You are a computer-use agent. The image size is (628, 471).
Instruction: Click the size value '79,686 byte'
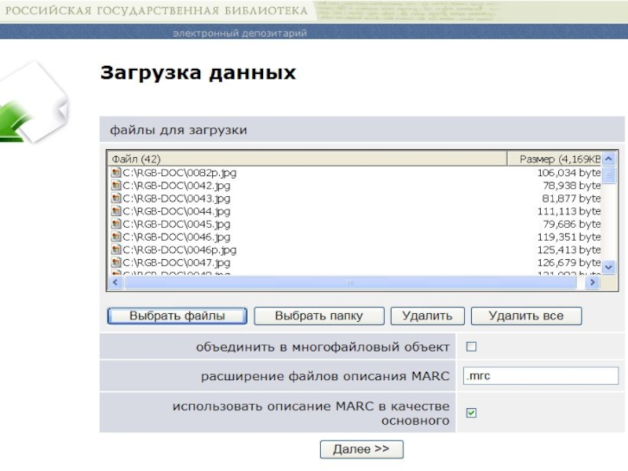(x=571, y=224)
